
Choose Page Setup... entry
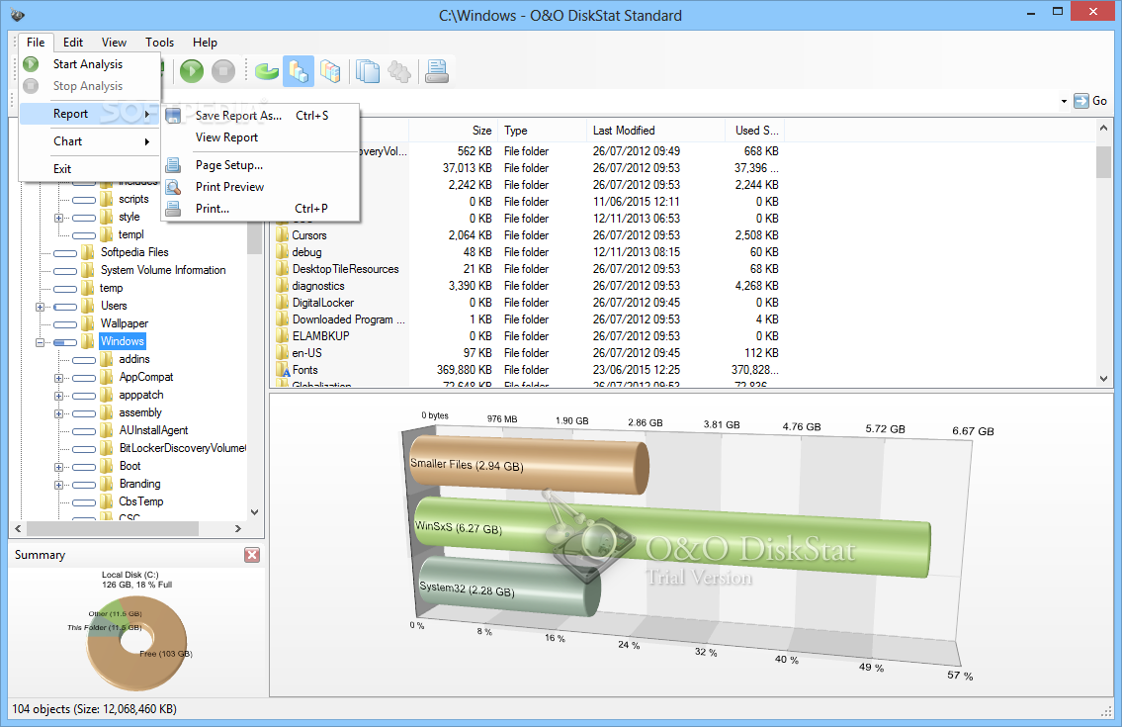tap(260, 165)
